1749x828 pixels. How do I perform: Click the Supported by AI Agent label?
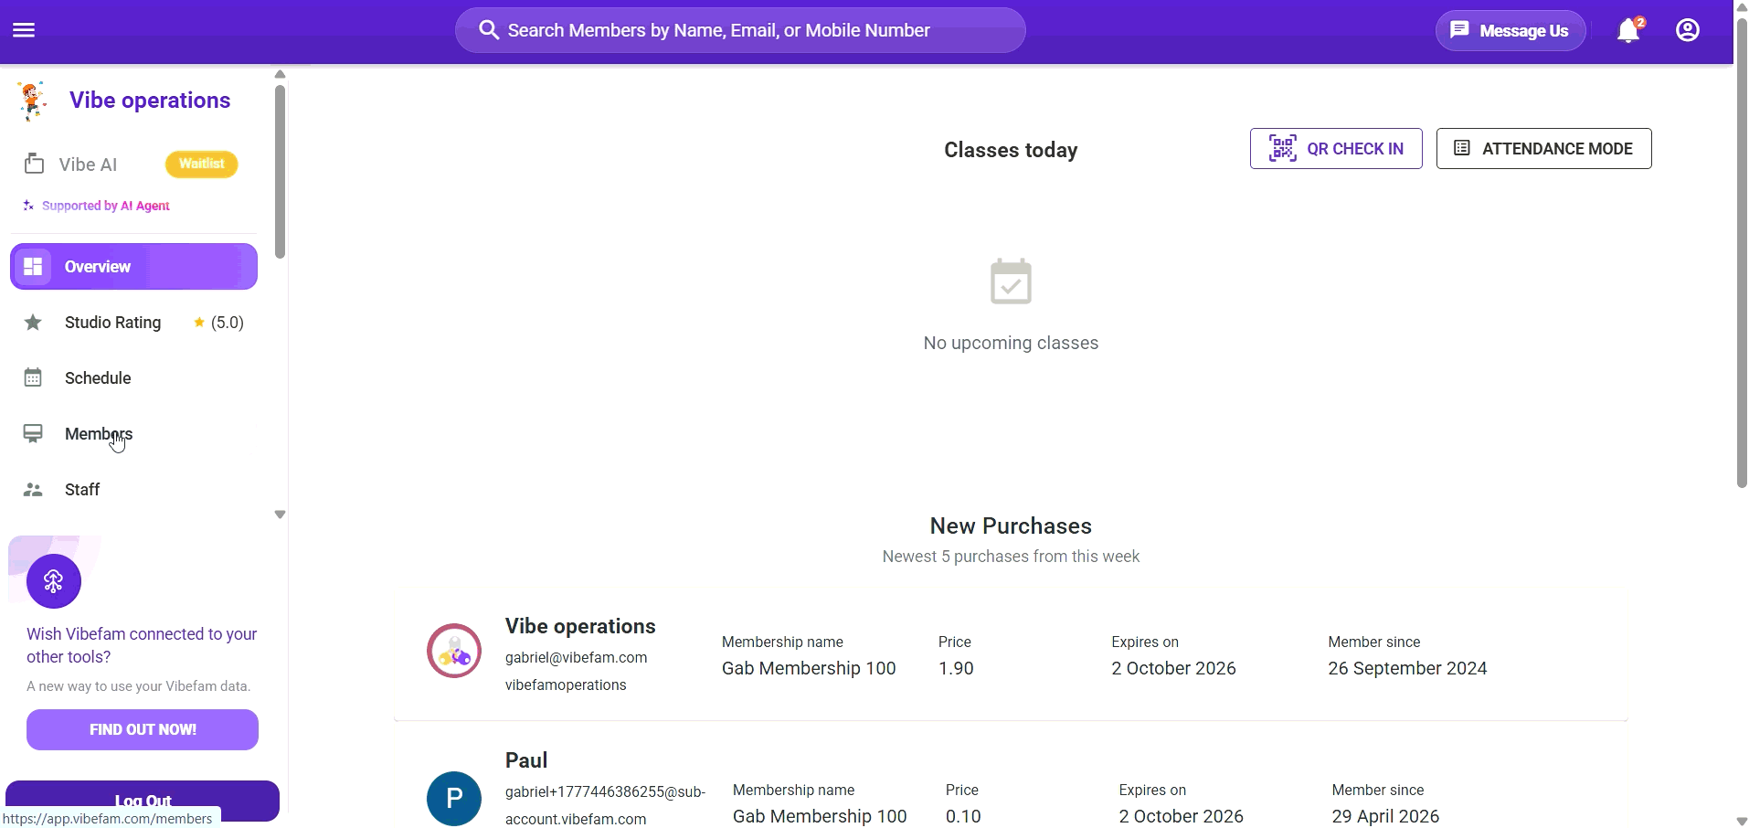[x=106, y=206]
